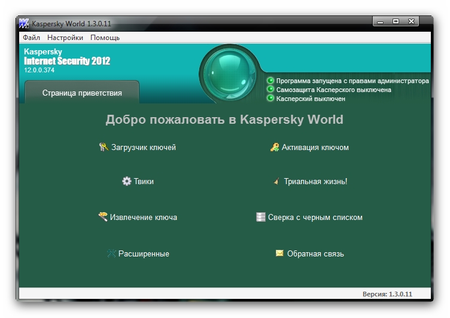Click the keys icon beside Загрузчик ключей
The width and height of the screenshot is (450, 318).
coord(104,147)
